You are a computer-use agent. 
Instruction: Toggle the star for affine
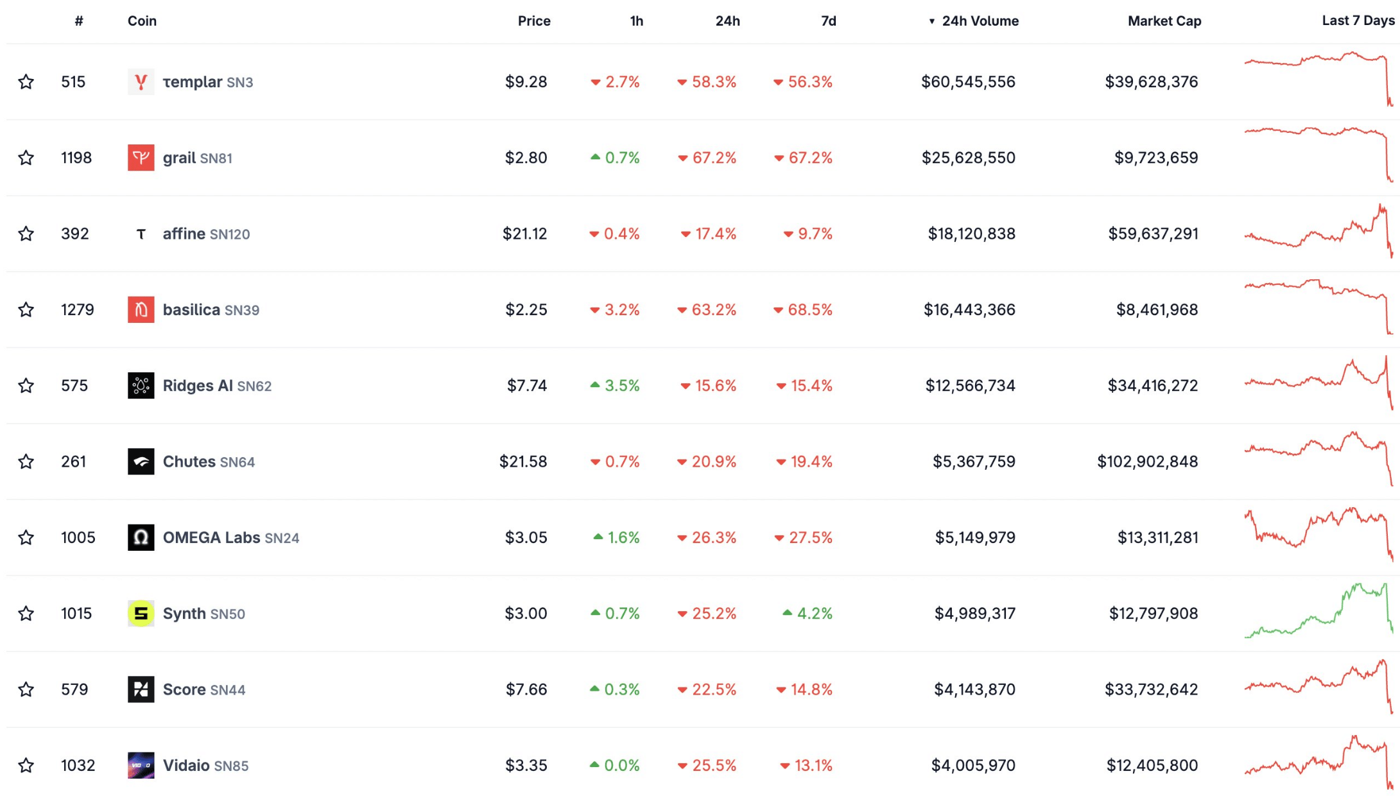click(x=26, y=234)
